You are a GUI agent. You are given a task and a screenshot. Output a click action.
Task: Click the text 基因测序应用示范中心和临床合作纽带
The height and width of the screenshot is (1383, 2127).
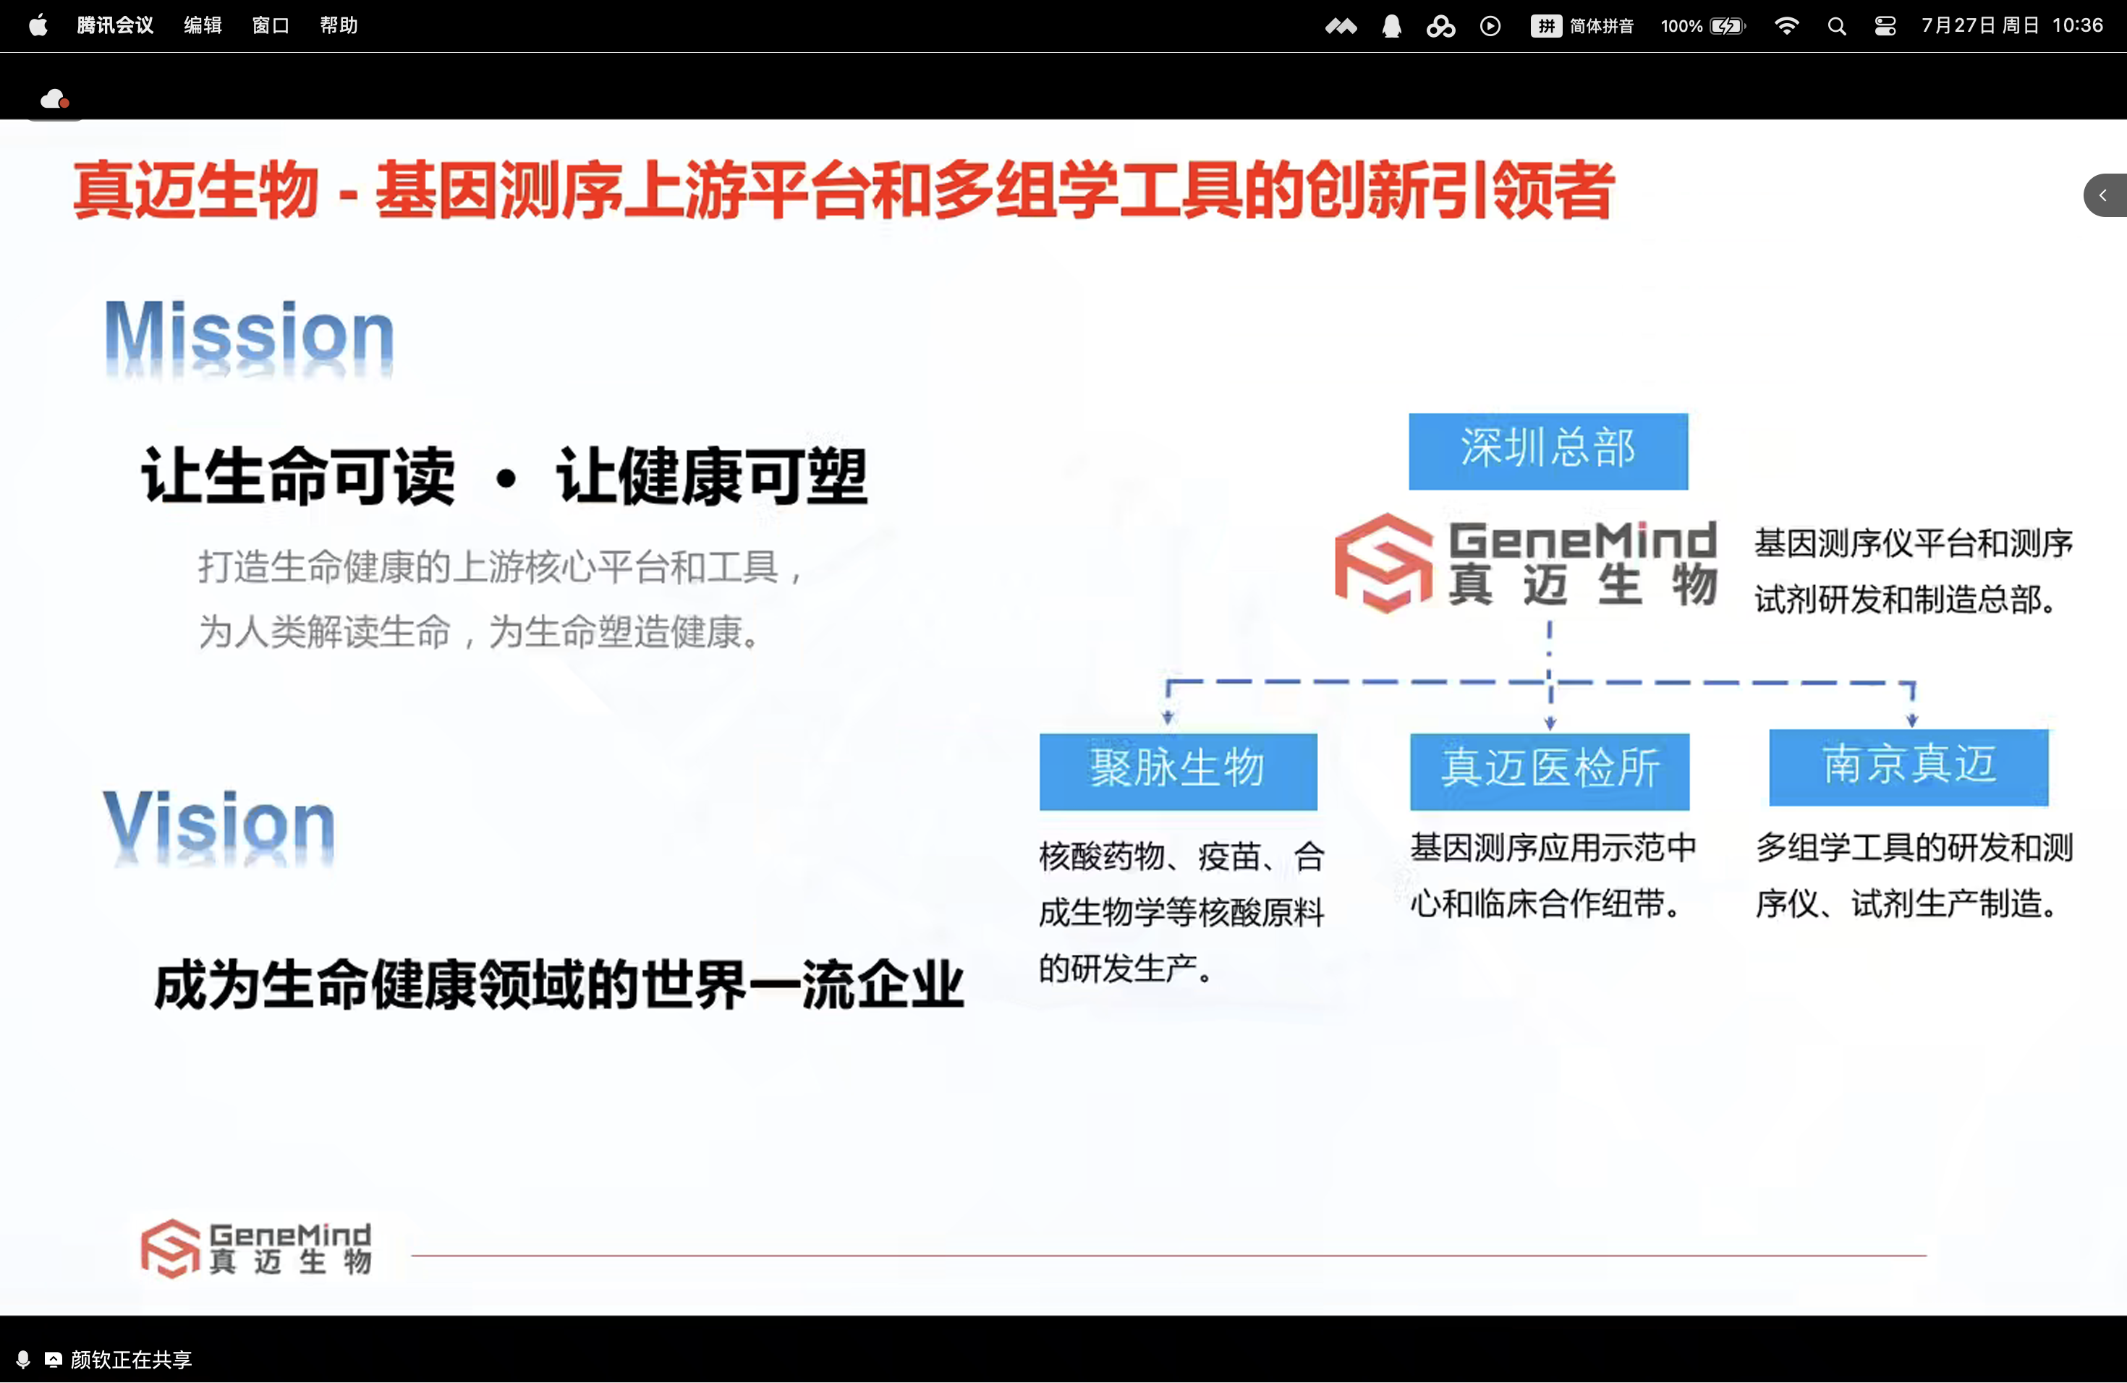click(1553, 875)
